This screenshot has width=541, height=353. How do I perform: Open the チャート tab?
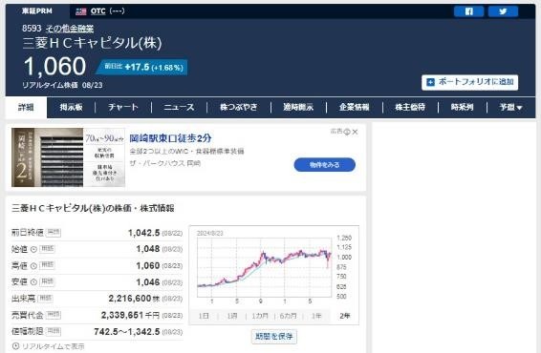tap(123, 107)
